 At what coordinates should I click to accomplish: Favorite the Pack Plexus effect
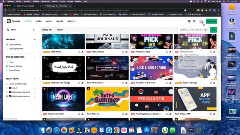tap(79, 52)
